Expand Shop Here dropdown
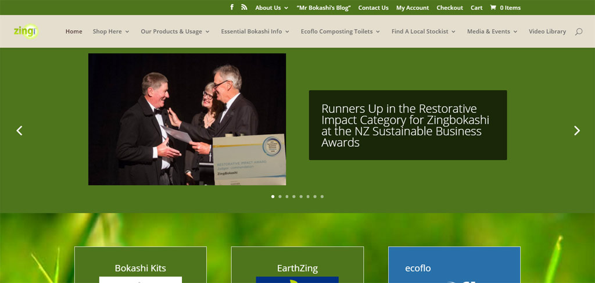Screen dimensions: 595x283 [111, 31]
